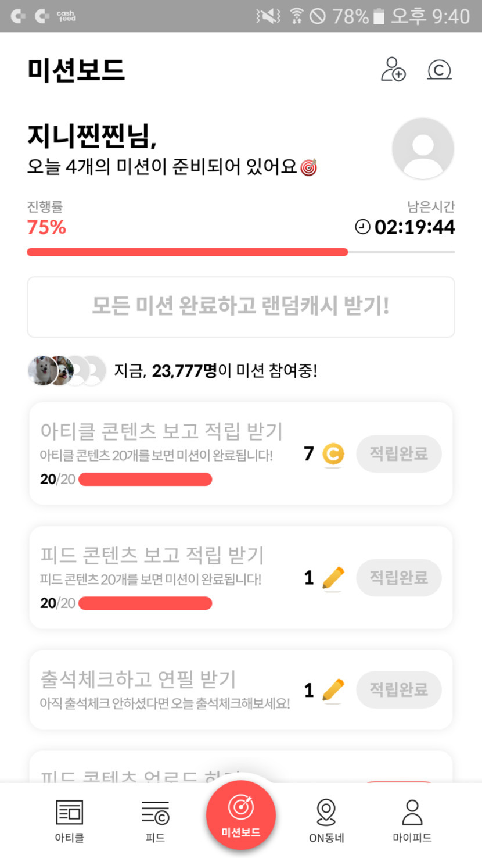
Task: Tap the clock icon by remaining time
Action: click(362, 227)
